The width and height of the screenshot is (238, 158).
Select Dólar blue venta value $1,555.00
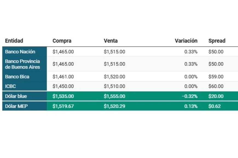[114, 96]
